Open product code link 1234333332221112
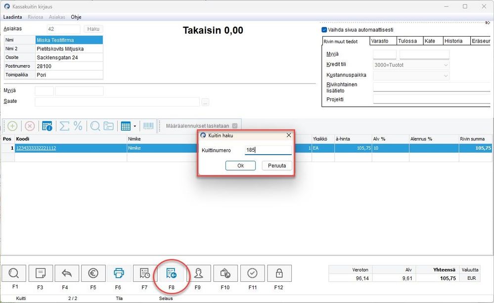Viewport: 494px width, 303px height. point(36,148)
